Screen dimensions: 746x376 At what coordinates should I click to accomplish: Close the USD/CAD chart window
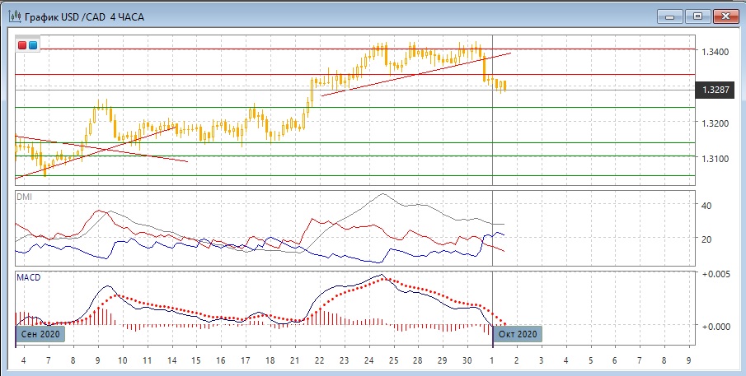pos(725,16)
